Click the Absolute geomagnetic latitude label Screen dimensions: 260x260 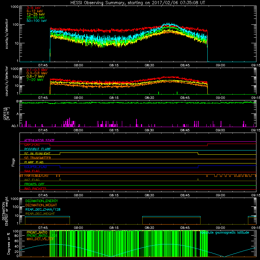pos(225,233)
